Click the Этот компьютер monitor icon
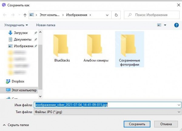 click(x=8, y=90)
